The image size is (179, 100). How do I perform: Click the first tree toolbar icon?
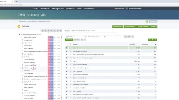(x=42, y=31)
